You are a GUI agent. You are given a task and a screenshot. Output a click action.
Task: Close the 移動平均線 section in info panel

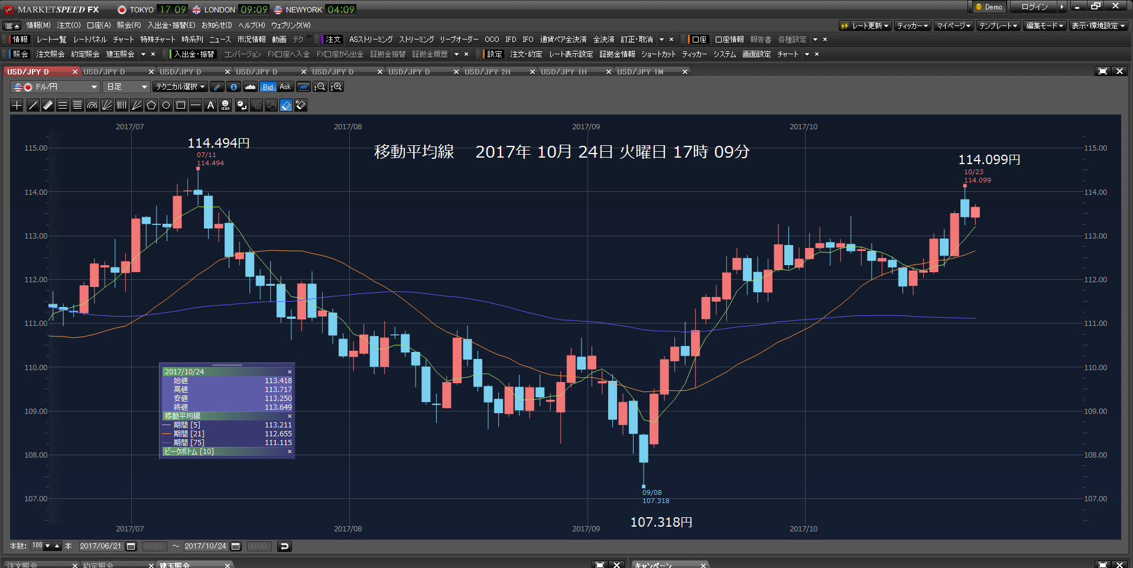290,416
